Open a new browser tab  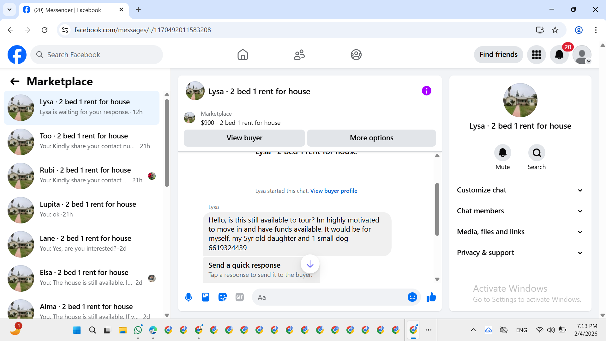click(x=138, y=10)
